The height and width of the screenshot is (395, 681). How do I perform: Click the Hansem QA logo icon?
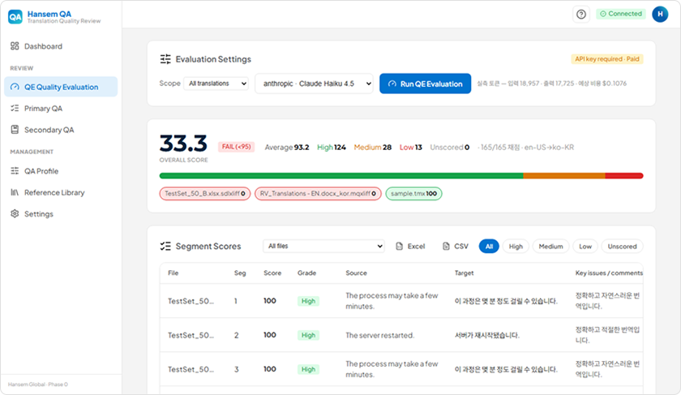(x=15, y=17)
